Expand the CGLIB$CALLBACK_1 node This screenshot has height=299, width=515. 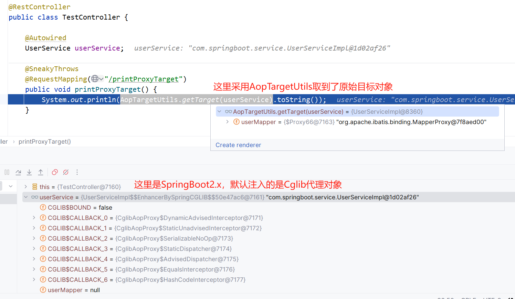click(34, 228)
